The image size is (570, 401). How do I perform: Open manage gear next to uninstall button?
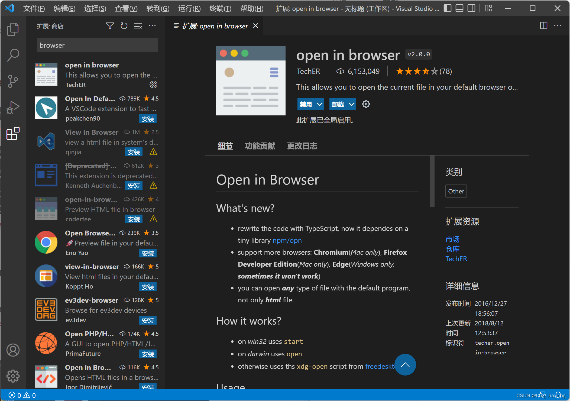(366, 104)
